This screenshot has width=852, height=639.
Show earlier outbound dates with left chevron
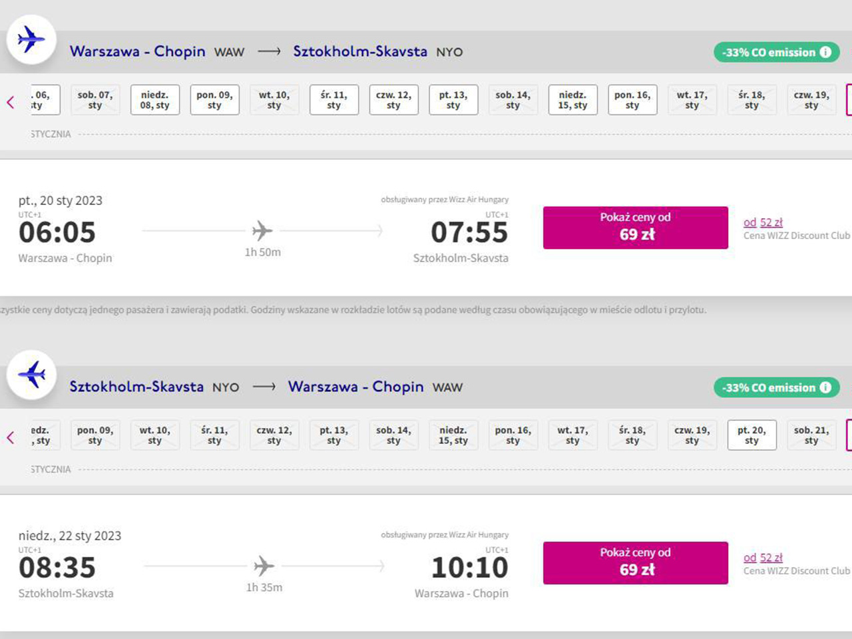pyautogui.click(x=11, y=102)
